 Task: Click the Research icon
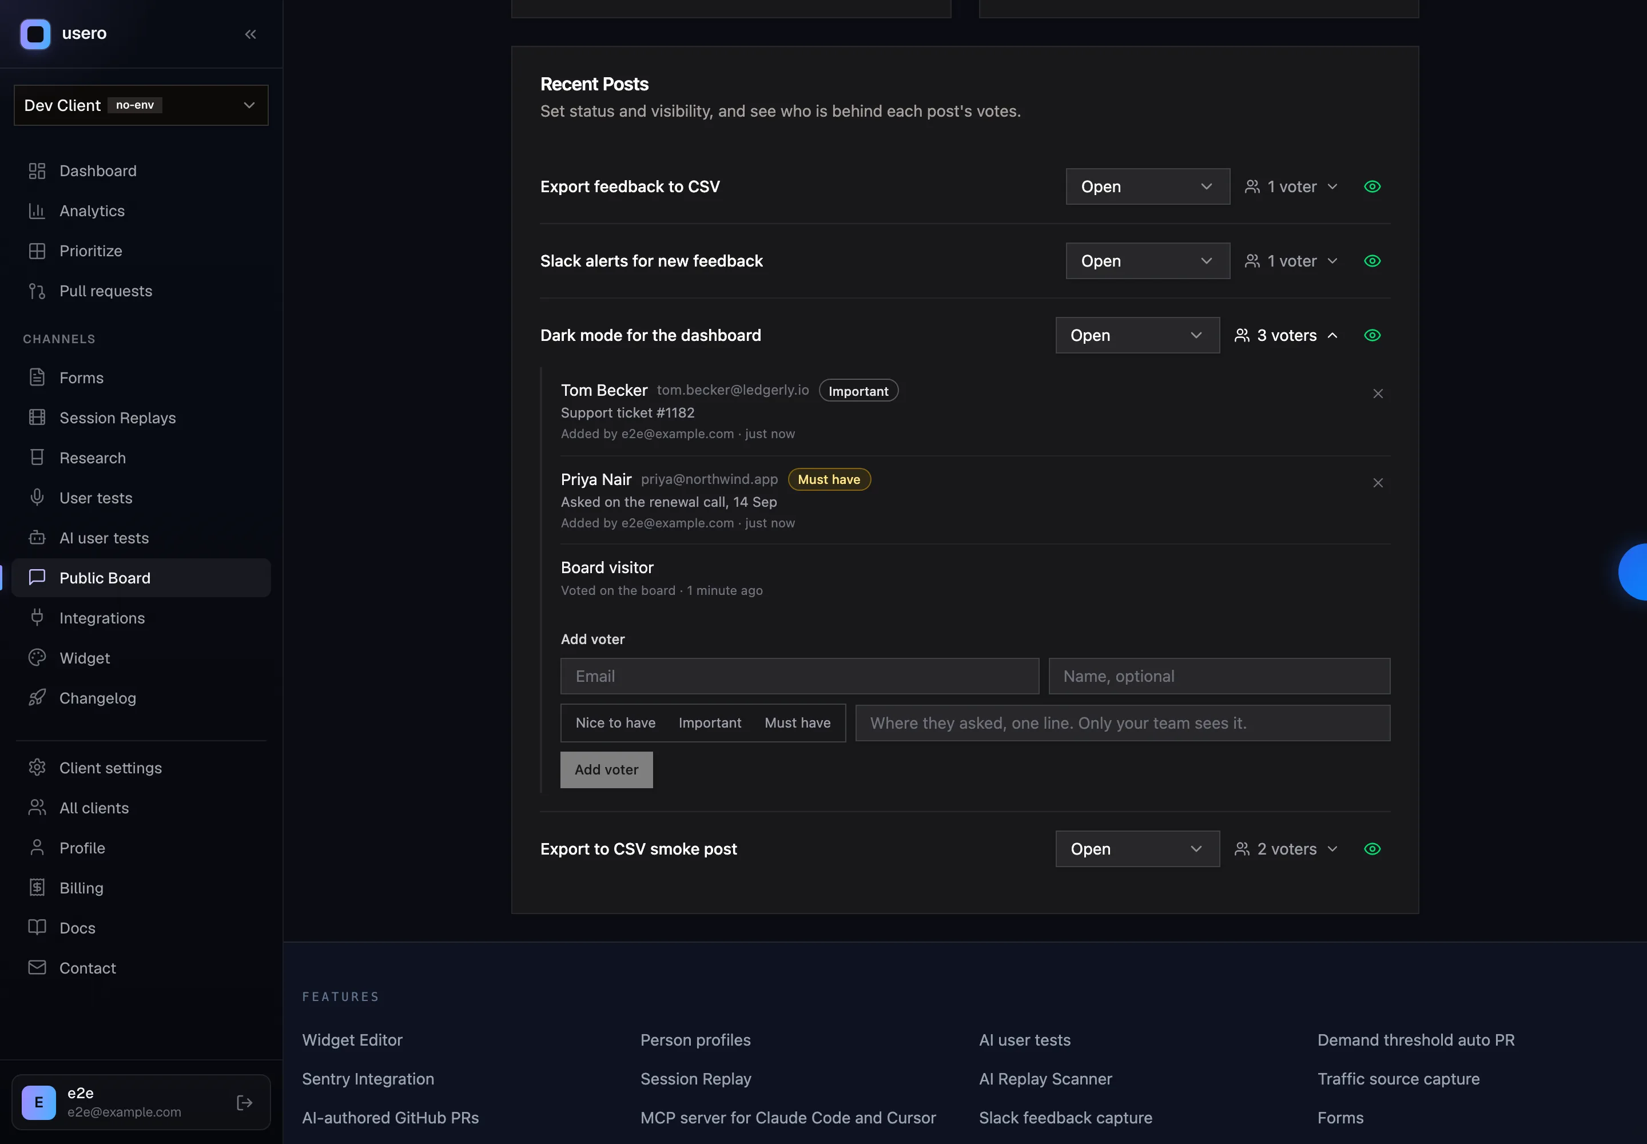point(37,458)
